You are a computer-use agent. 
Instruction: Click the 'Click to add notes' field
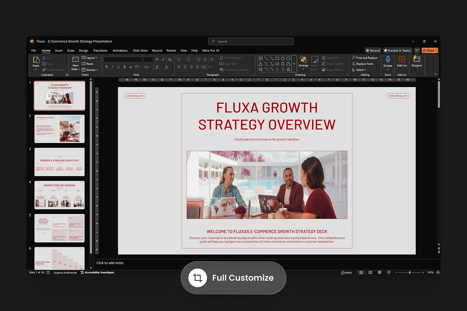point(110,263)
